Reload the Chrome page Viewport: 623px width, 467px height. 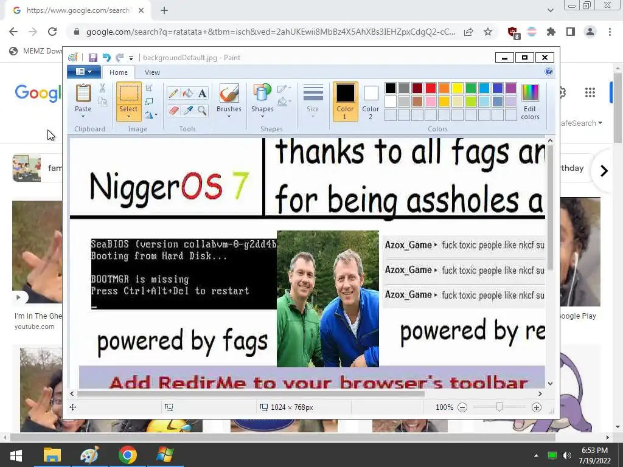52,32
